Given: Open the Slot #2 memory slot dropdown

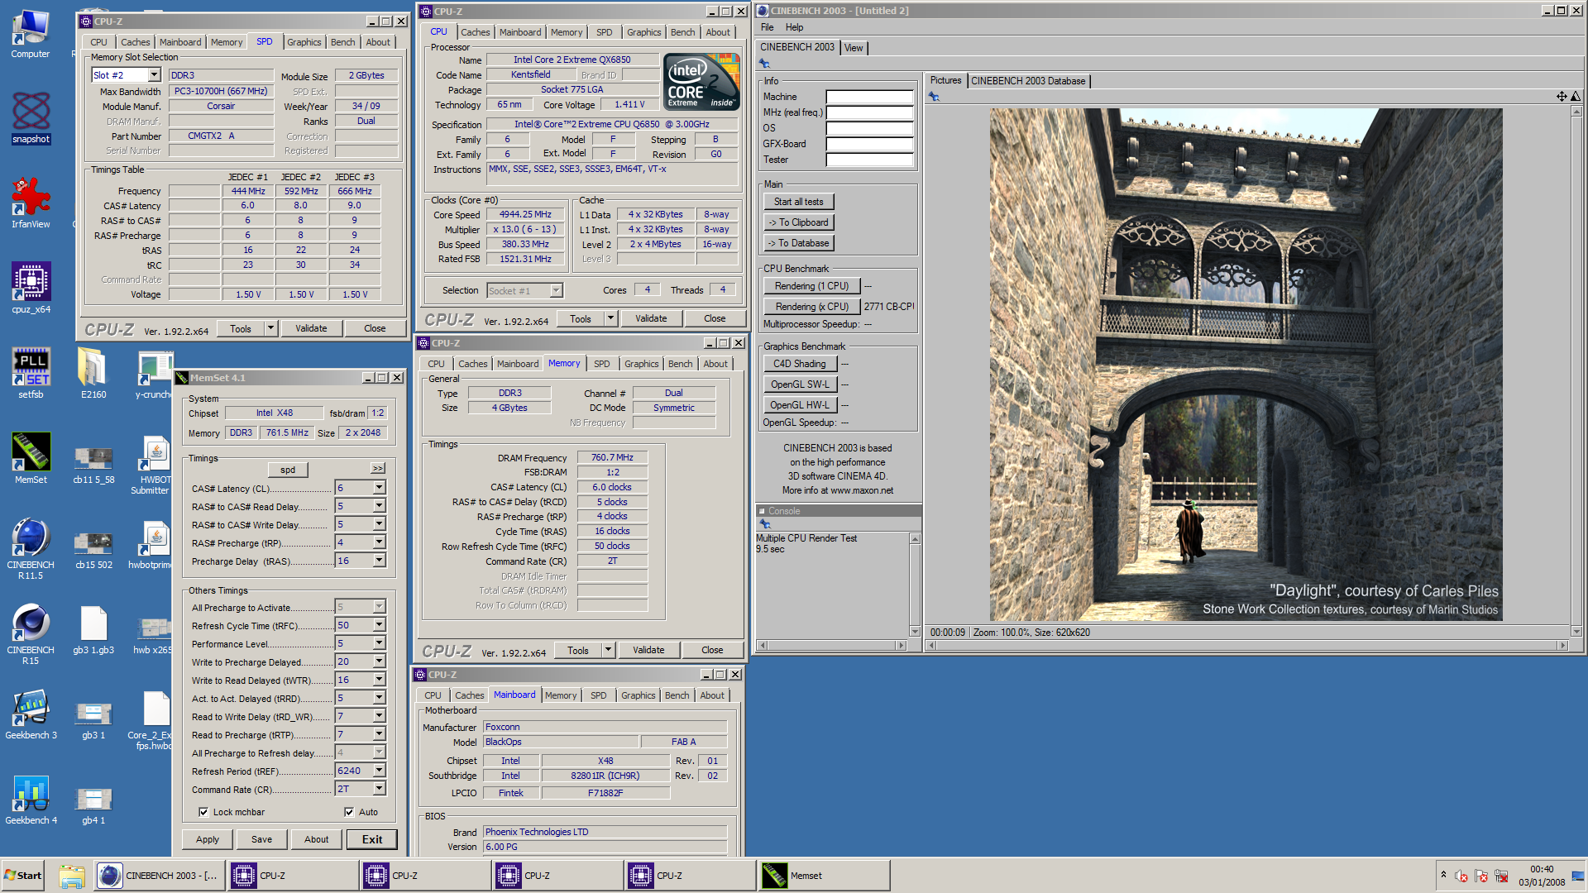Looking at the screenshot, I should [154, 75].
